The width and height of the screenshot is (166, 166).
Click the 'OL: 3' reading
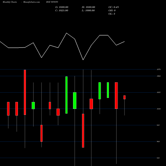click(112, 14)
